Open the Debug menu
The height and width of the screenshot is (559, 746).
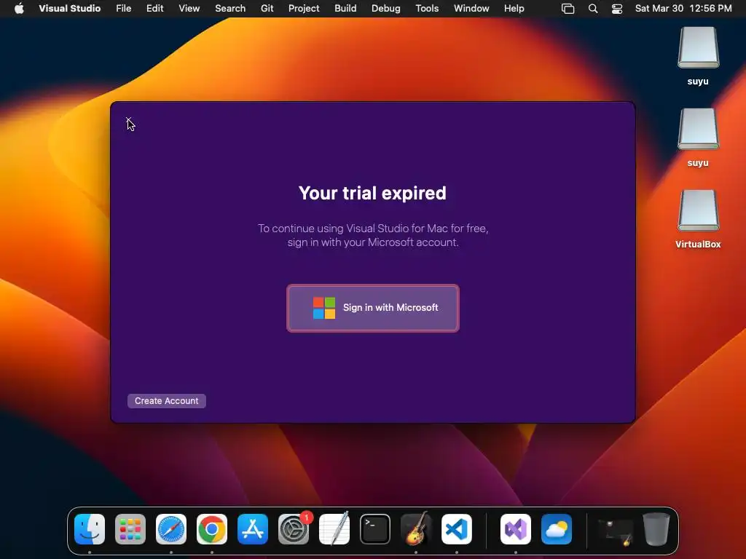386,9
